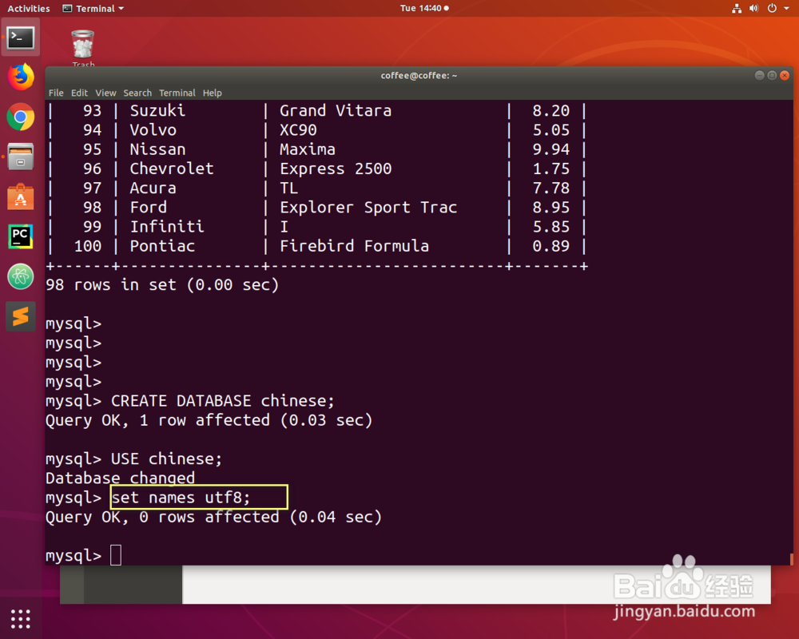Click the 'Express 2500' cell

[336, 169]
